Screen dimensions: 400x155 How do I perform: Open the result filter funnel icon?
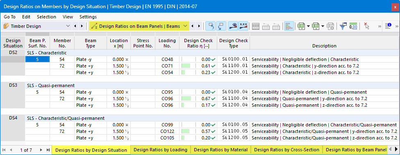coord(343,26)
